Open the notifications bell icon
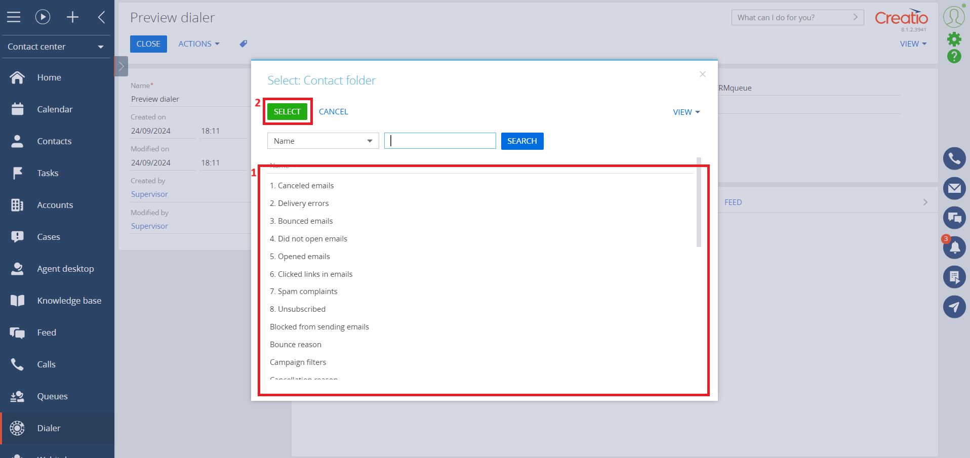This screenshot has height=458, width=970. tap(954, 247)
